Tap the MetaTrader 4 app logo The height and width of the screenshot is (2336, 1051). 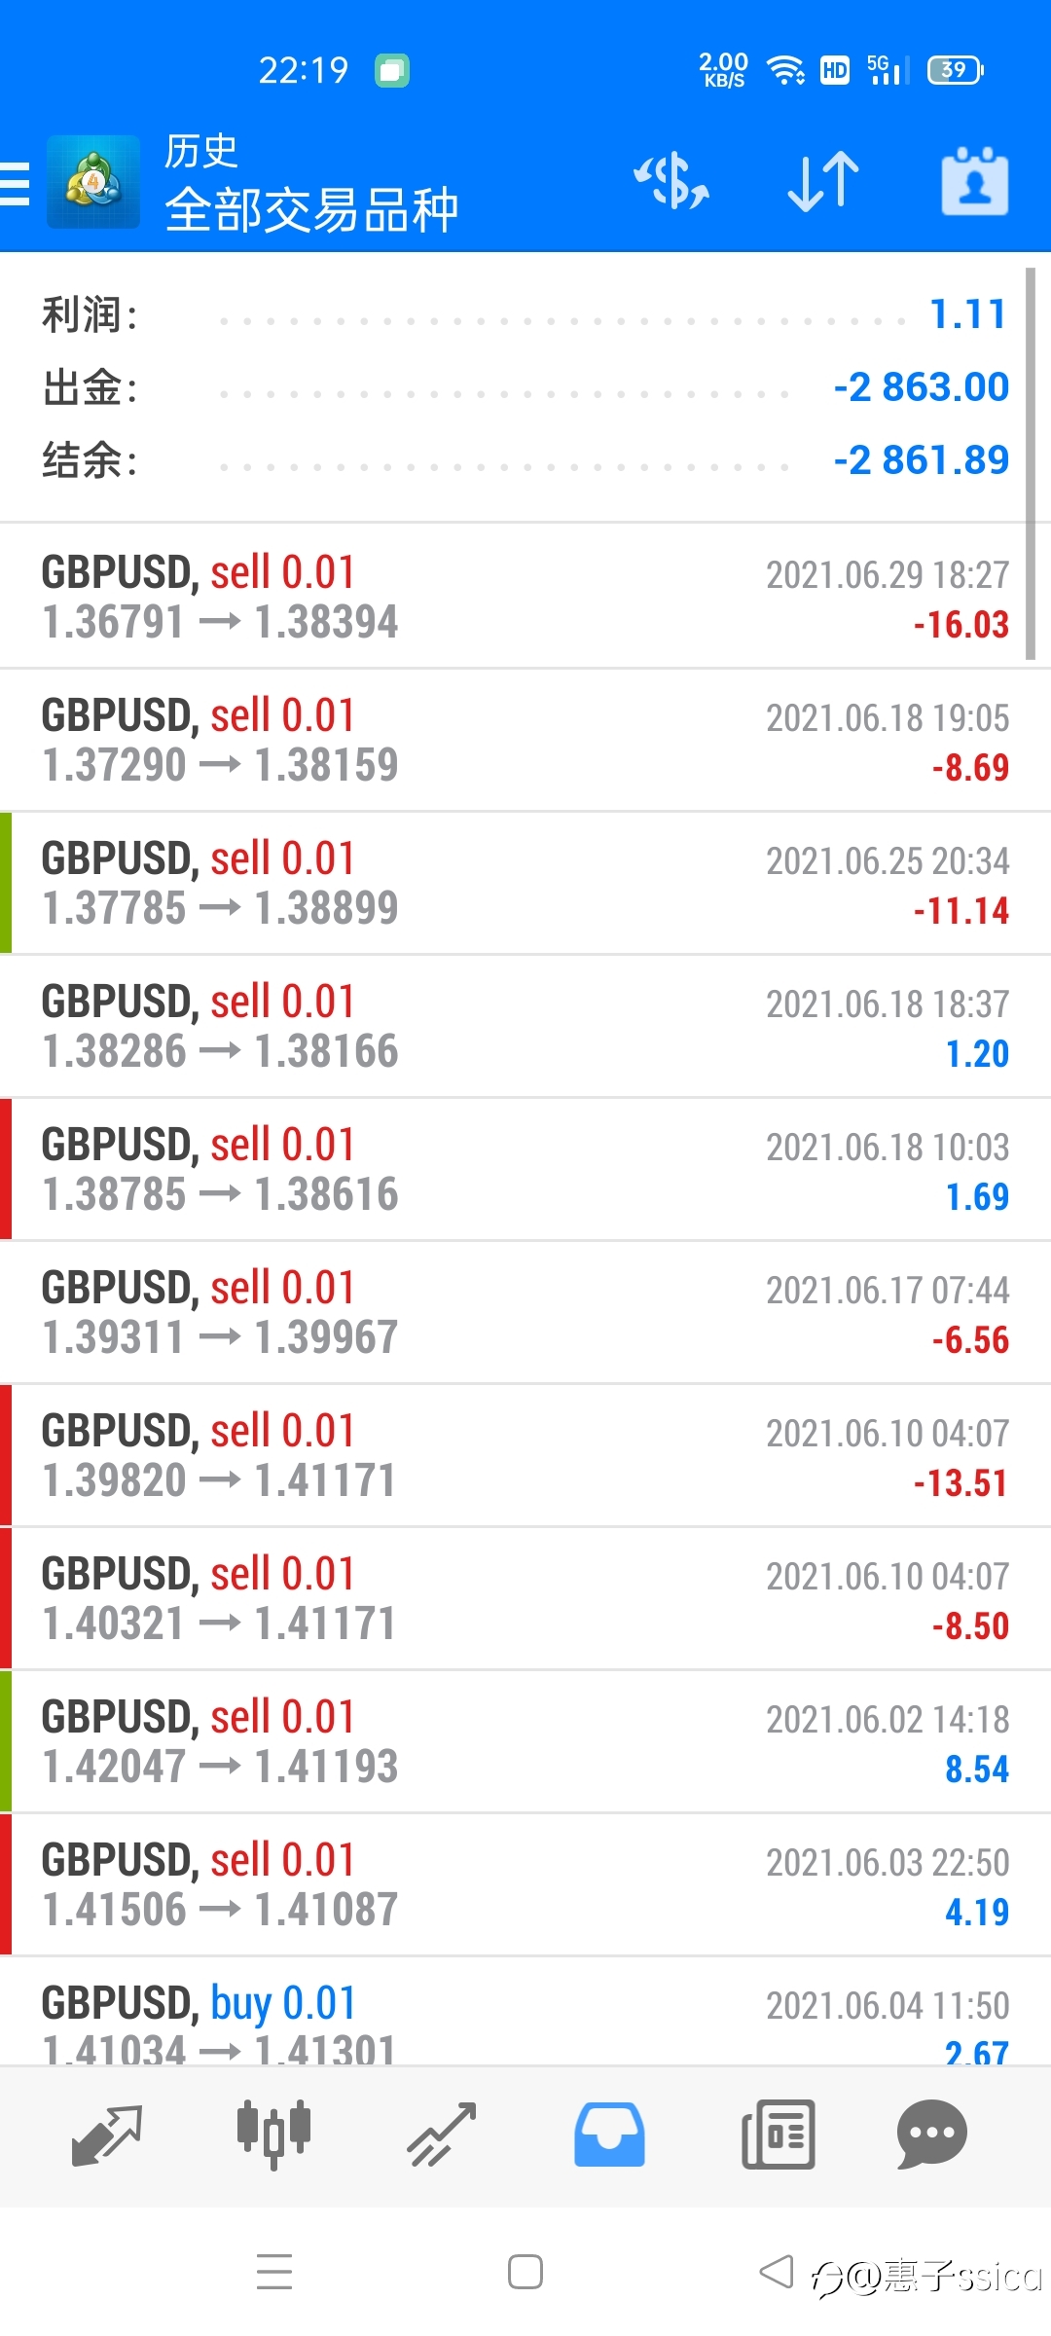click(93, 182)
